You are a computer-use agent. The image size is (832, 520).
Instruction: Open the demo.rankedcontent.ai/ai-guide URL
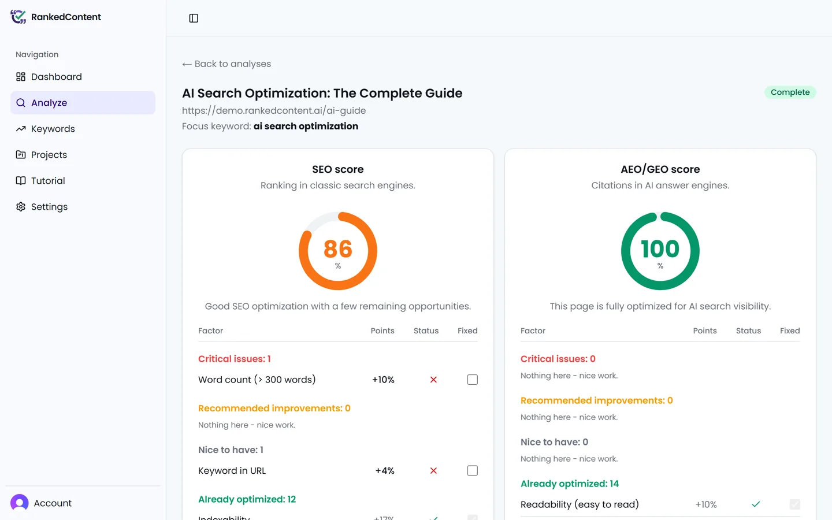click(274, 110)
